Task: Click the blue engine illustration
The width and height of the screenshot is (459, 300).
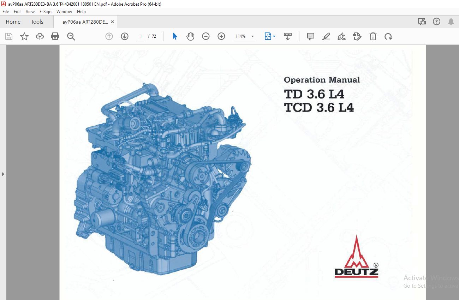Action: [162, 178]
